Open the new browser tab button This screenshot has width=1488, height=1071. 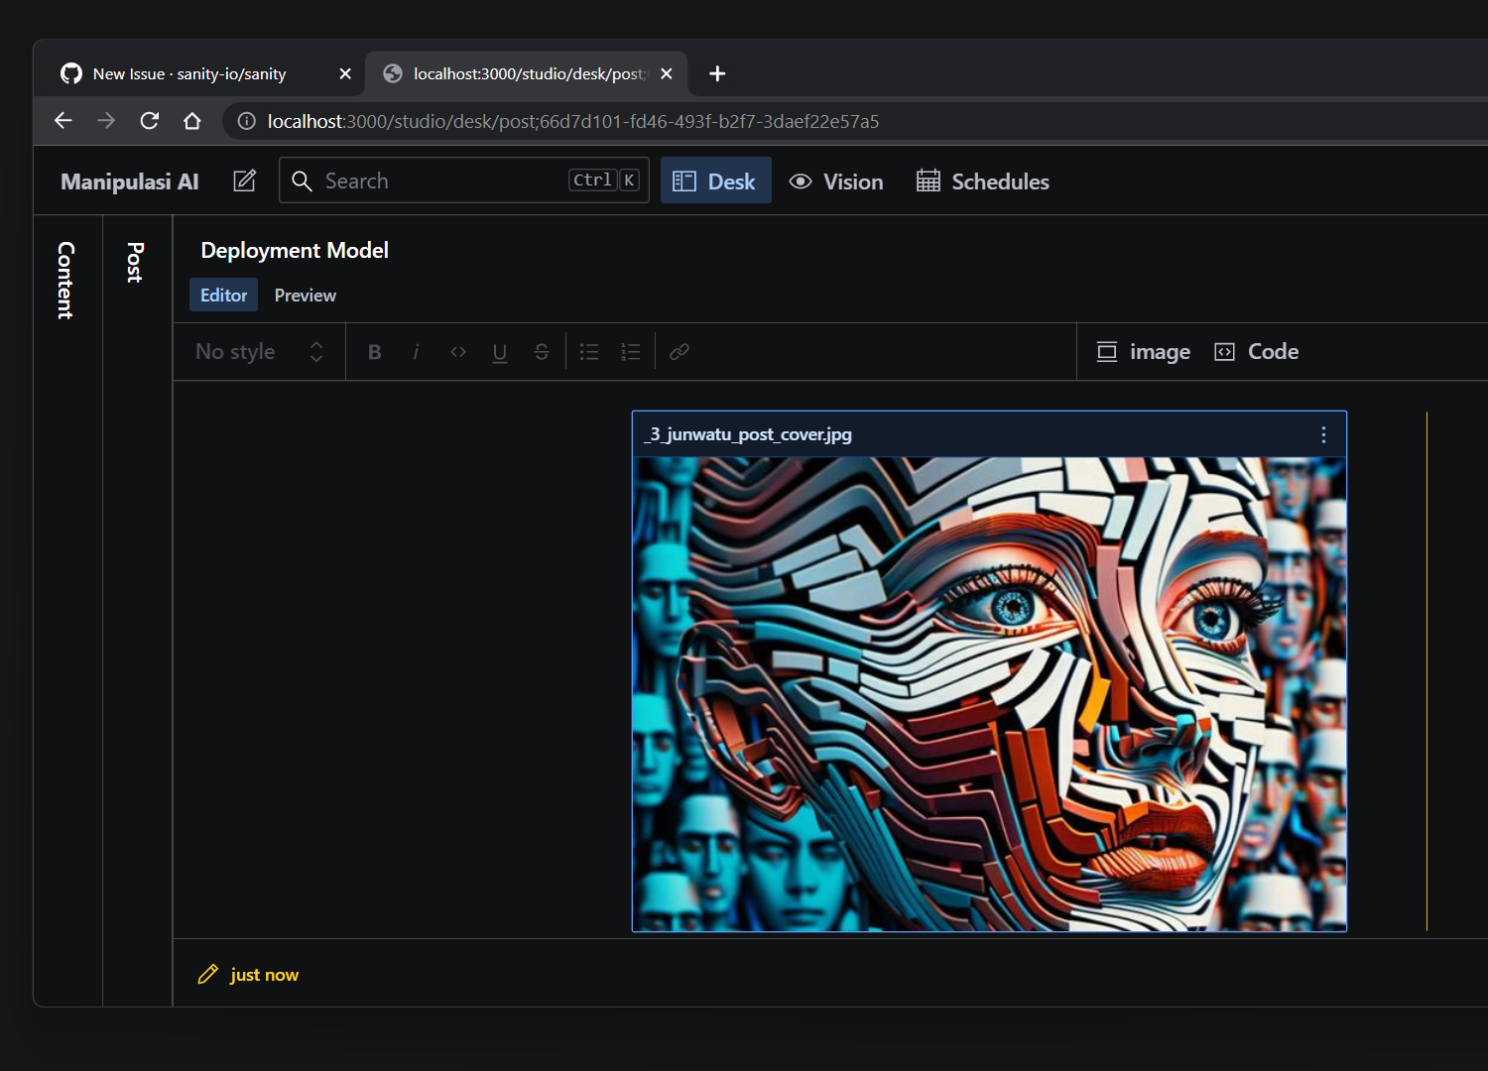[x=717, y=73]
